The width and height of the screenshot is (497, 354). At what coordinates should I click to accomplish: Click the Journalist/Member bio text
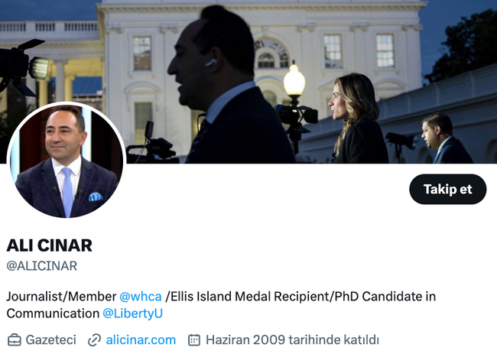[61, 297]
